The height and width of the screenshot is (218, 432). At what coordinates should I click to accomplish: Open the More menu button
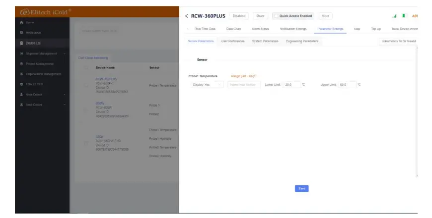pyautogui.click(x=325, y=16)
